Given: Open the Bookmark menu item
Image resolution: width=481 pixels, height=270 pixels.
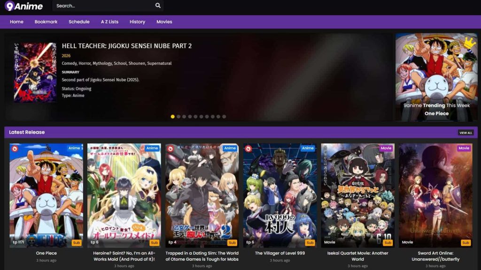Looking at the screenshot, I should click(46, 22).
